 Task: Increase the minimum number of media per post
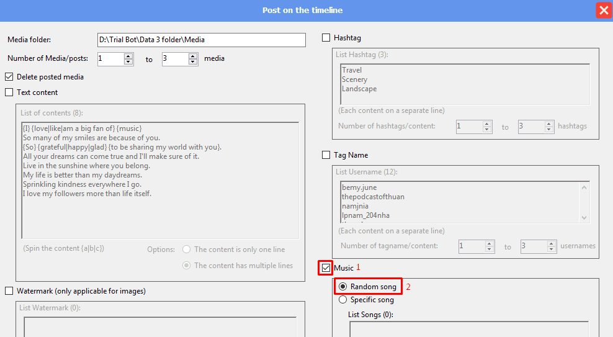click(x=128, y=56)
